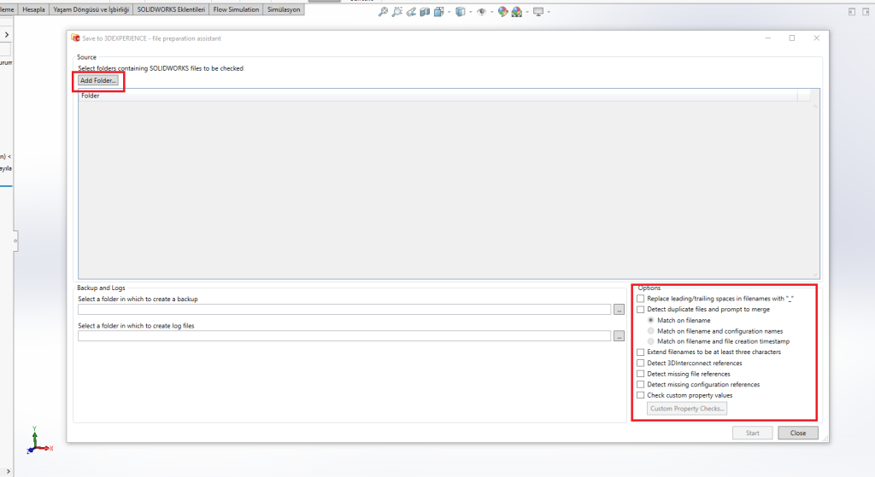Click the backup folder path input field
The height and width of the screenshot is (477, 875).
(344, 310)
